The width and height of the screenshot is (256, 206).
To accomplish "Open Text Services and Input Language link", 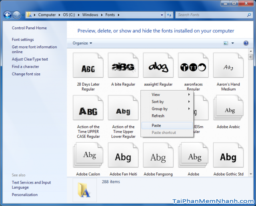I will click(31, 185).
